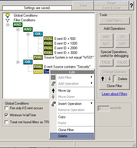137x148 pixels.
Task: Open the Learn about Filters link
Action: click(x=114, y=94)
